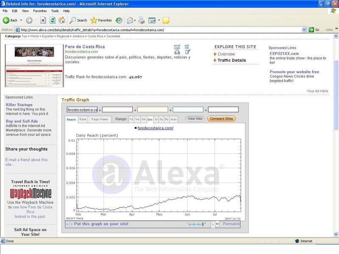
Task: Select the 5y range option
Action: coord(167,119)
